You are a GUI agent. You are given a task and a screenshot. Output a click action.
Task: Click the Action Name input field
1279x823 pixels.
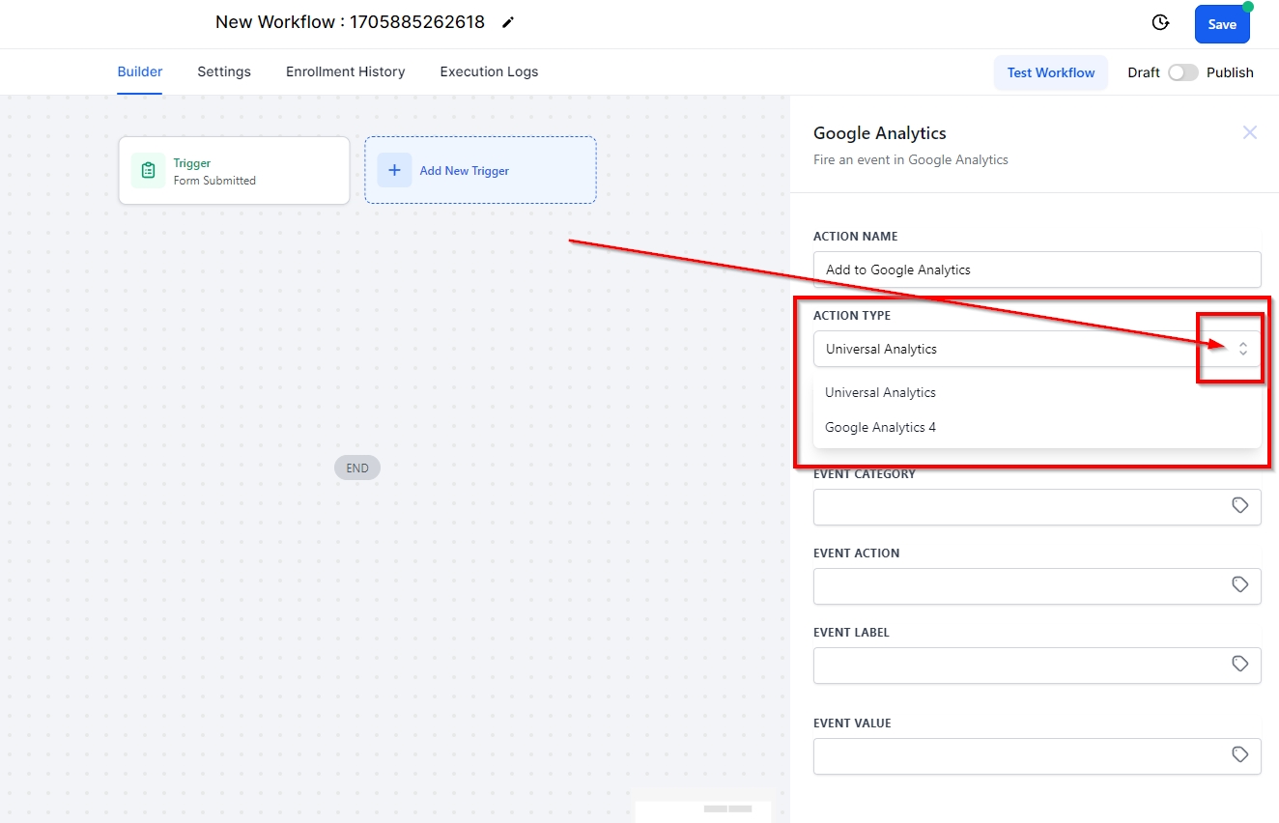pos(1037,270)
